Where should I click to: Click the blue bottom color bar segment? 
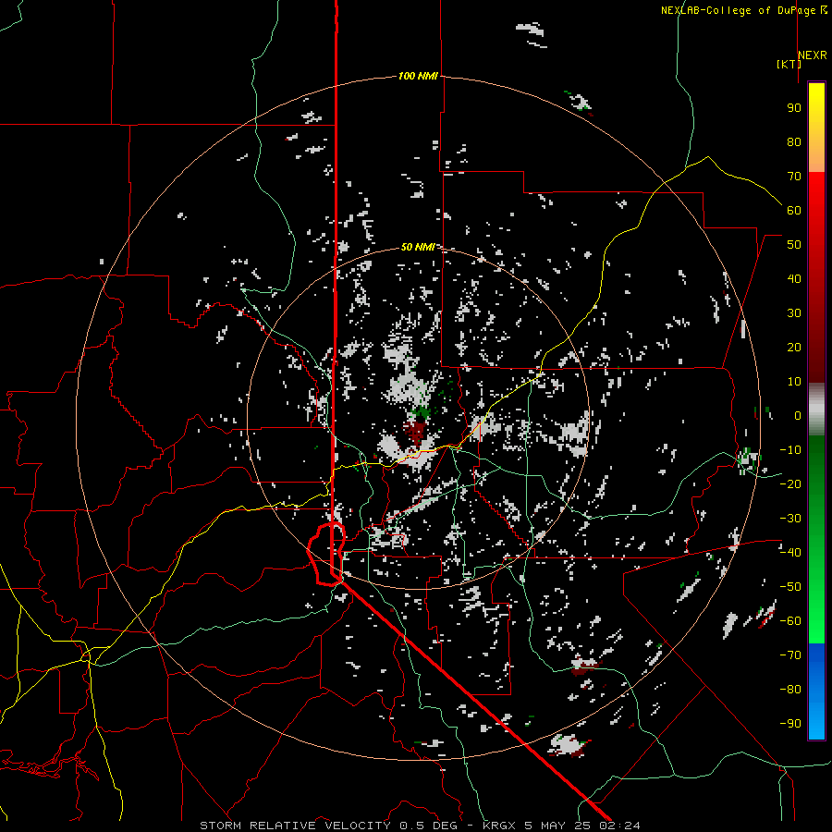pyautogui.click(x=816, y=691)
